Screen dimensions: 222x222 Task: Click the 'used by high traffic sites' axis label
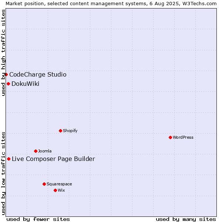coord(3,53)
